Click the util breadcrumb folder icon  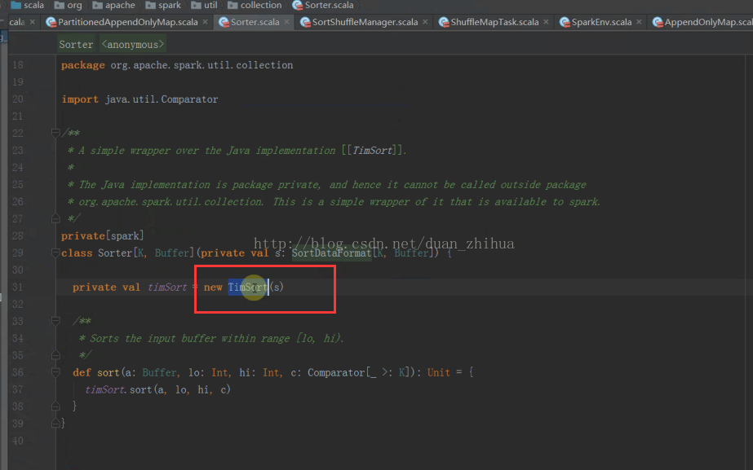[x=196, y=5]
